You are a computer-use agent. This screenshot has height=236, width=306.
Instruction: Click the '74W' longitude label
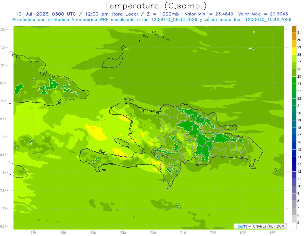93,233
